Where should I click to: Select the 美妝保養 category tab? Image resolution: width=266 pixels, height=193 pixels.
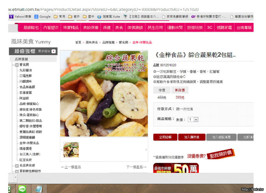click(91, 27)
